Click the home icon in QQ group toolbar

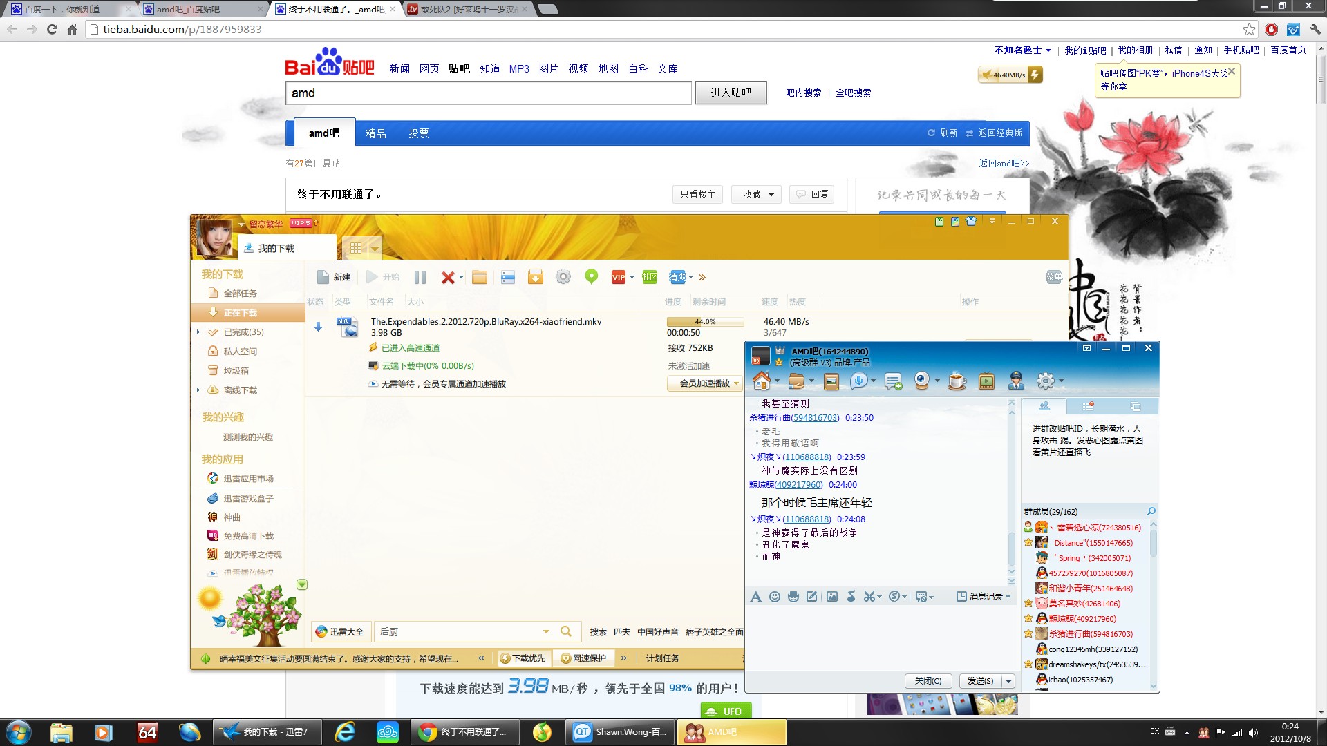[762, 381]
